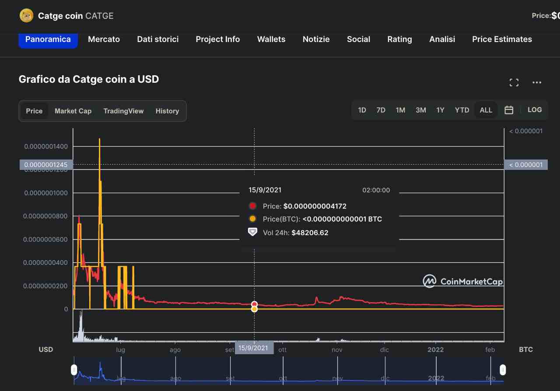Click the orange BTC data point marker
This screenshot has width=560, height=391.
(x=254, y=309)
